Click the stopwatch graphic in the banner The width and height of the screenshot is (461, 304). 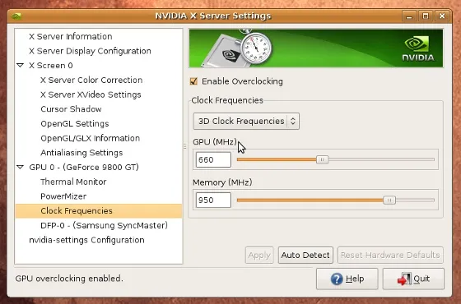point(256,47)
